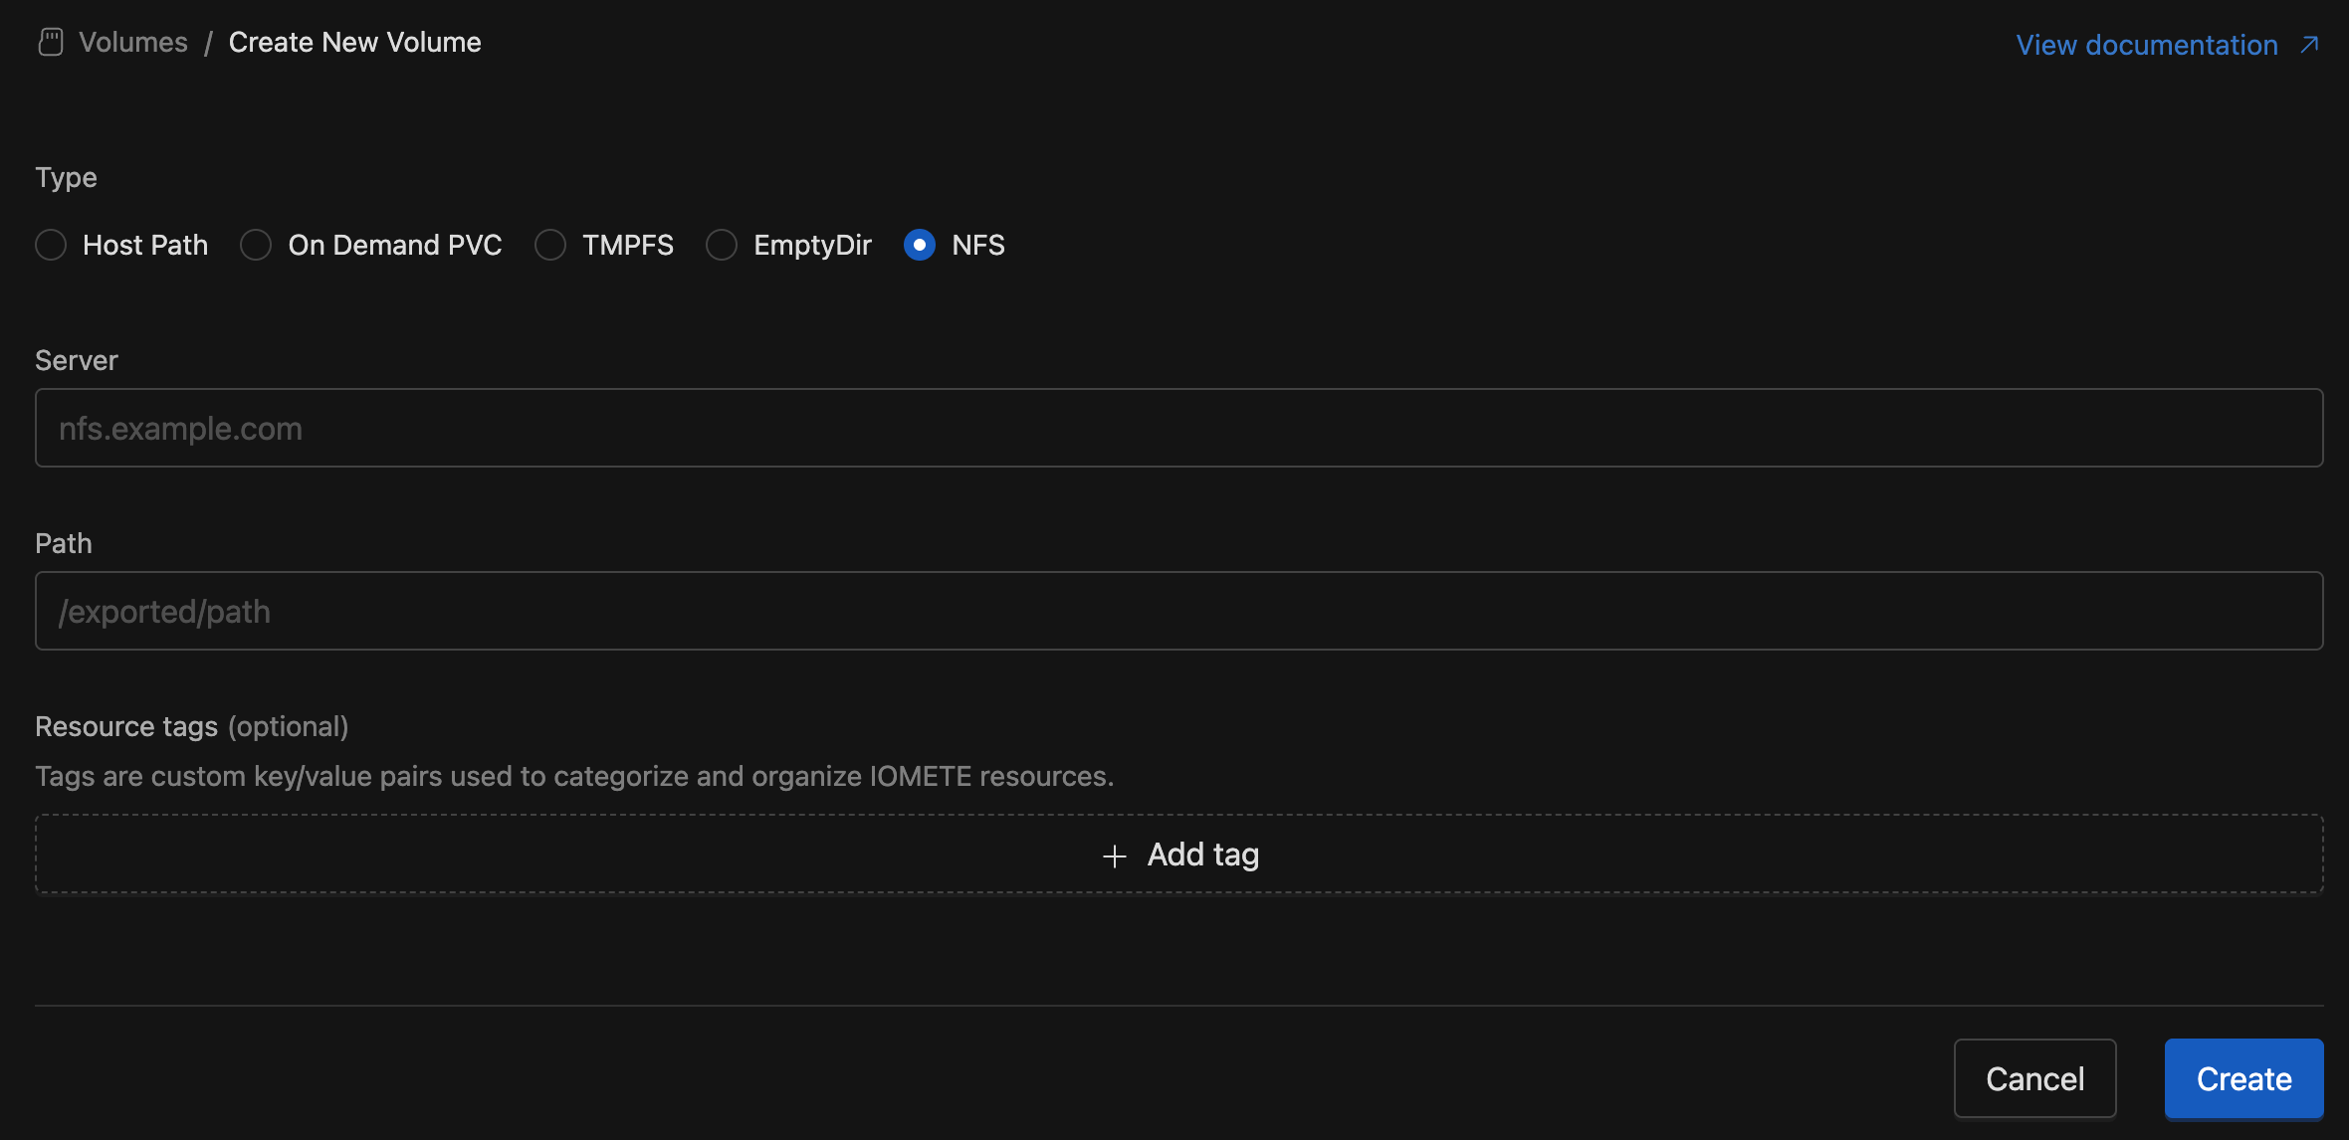Cancel the volume creation
The image size is (2349, 1140).
tap(2034, 1078)
